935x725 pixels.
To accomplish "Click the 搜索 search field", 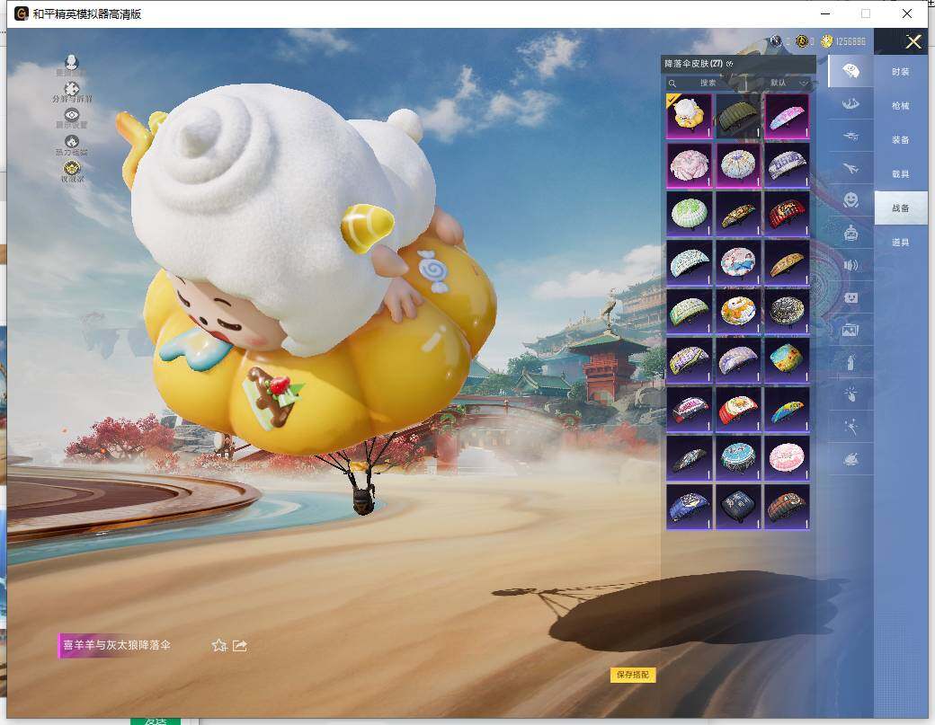I will [x=708, y=83].
